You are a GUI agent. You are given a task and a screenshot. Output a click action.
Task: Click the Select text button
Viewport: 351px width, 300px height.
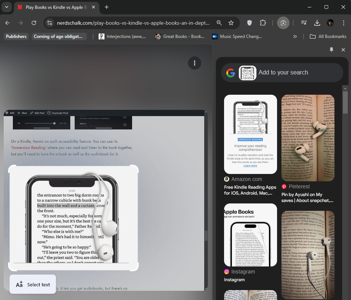pyautogui.click(x=33, y=285)
